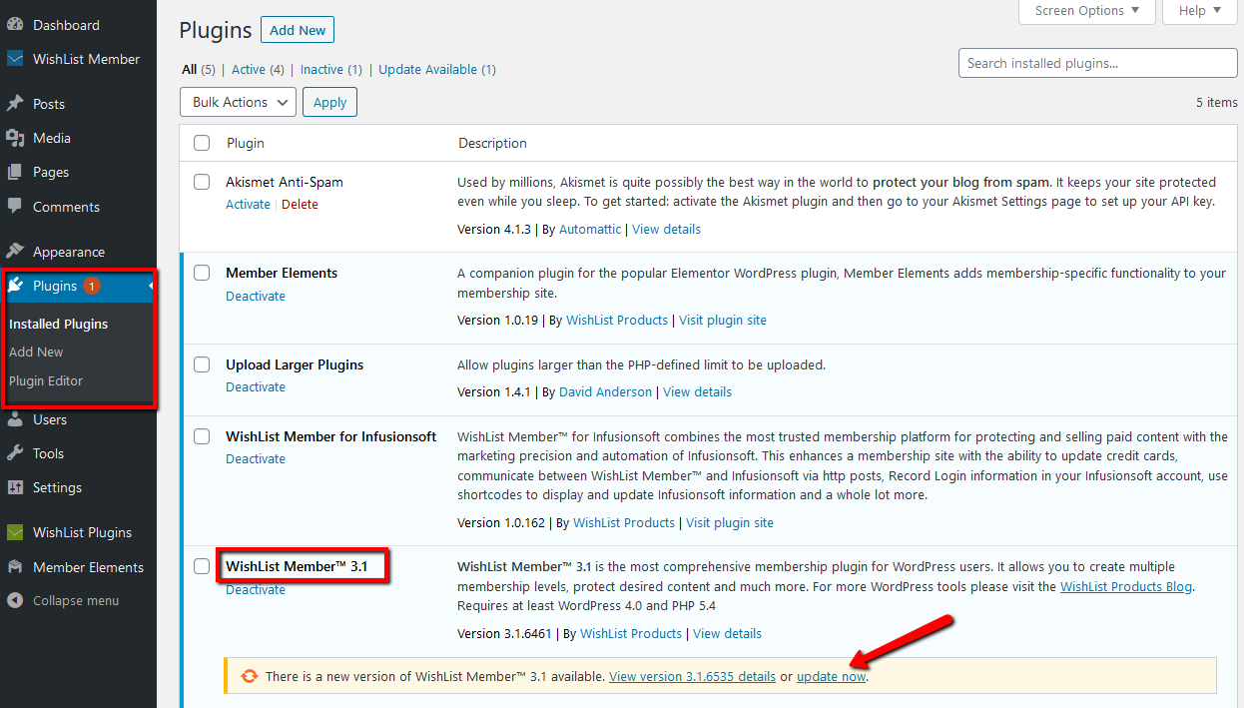Click the Plugins plug icon
Image resolution: width=1244 pixels, height=708 pixels.
15,286
